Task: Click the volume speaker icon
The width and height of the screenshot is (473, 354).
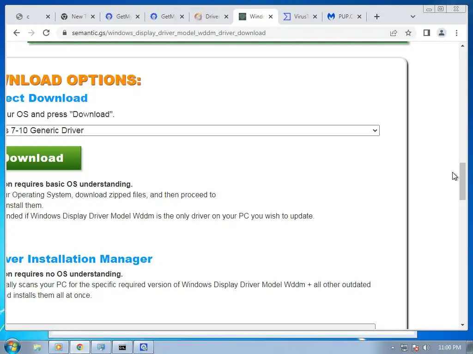Action: [x=426, y=348]
